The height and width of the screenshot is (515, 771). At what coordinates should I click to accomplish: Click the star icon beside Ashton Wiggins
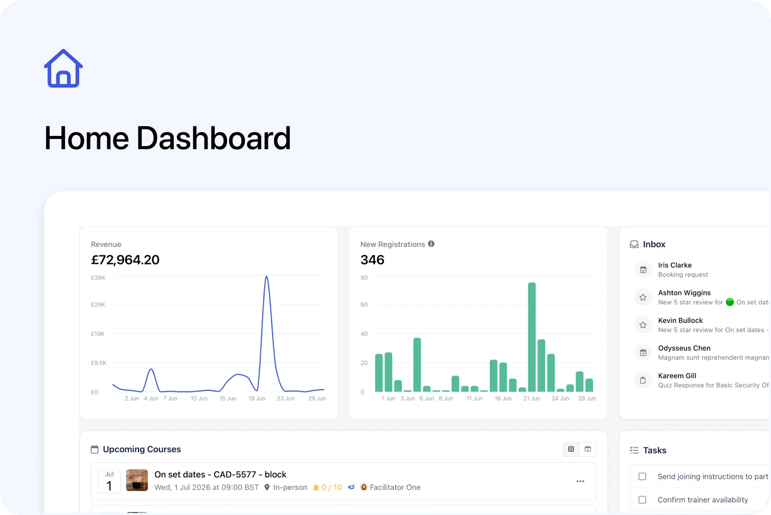click(x=643, y=297)
